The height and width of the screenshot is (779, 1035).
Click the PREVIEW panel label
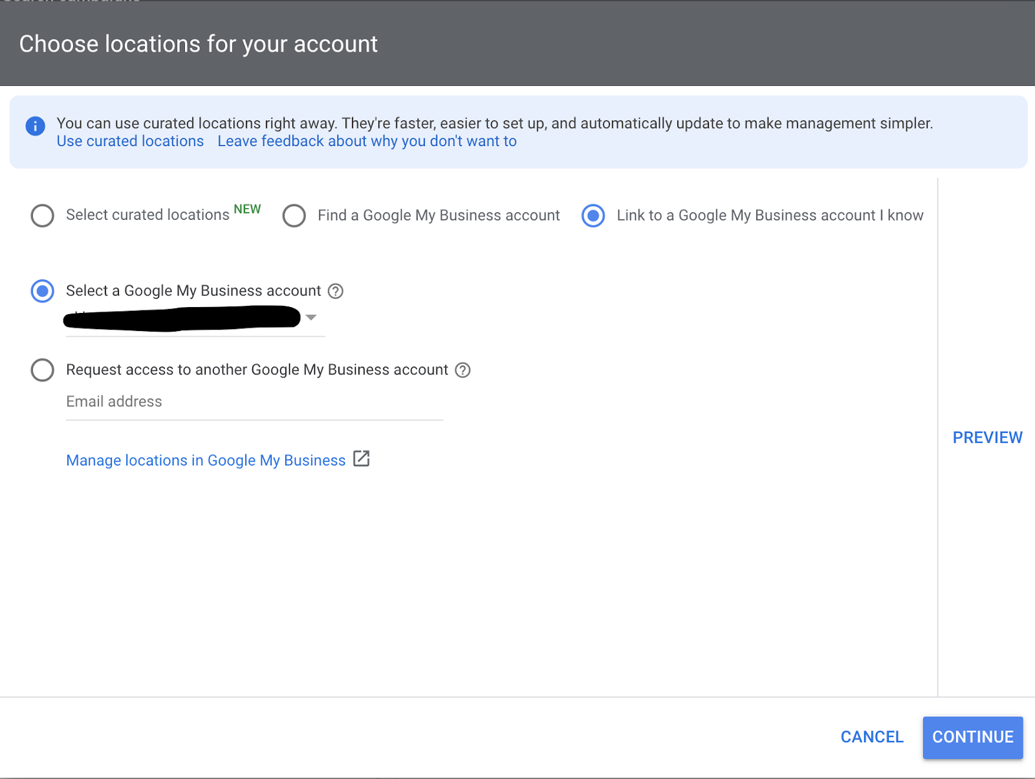click(987, 438)
